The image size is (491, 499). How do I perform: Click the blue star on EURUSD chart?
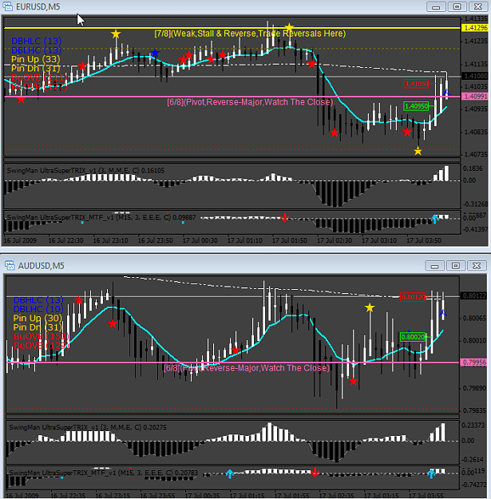(x=155, y=53)
